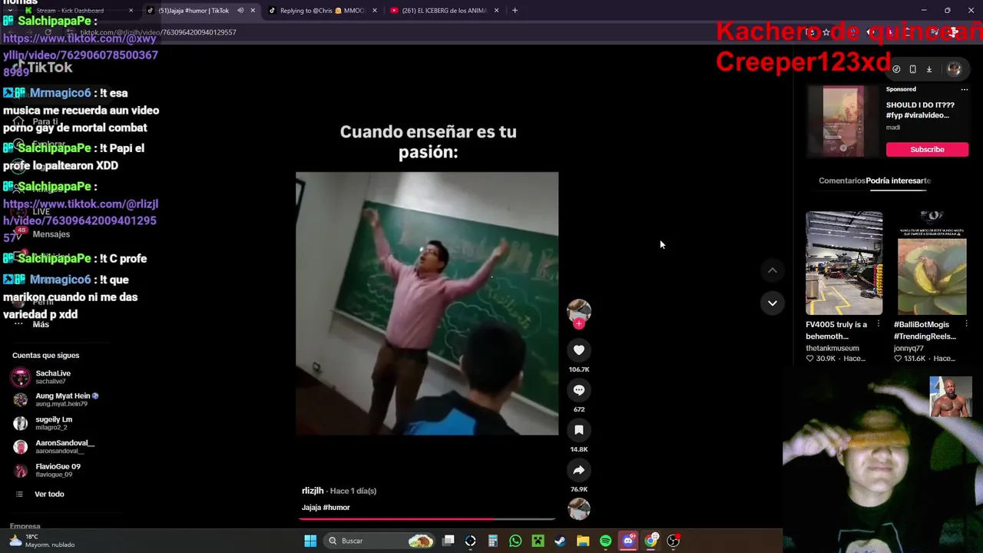Screen dimensions: 983x553
Task: Like the video with the heart icon
Action: pyautogui.click(x=579, y=350)
